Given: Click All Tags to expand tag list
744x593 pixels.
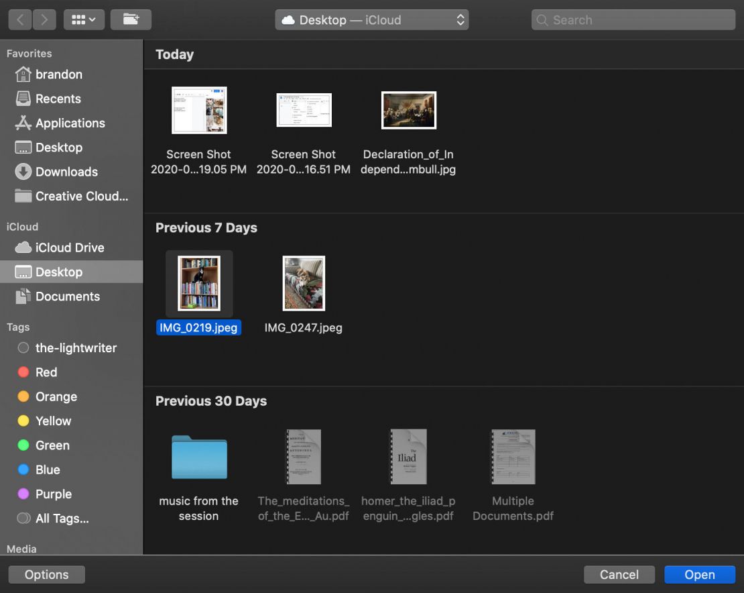Looking at the screenshot, I should (x=59, y=519).
